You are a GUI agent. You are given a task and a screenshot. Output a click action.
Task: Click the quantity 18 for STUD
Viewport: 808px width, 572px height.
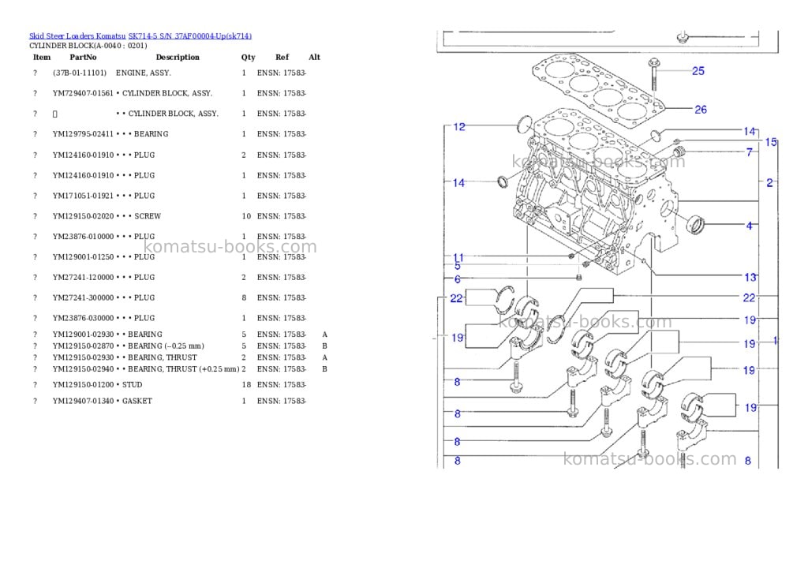[x=246, y=385]
